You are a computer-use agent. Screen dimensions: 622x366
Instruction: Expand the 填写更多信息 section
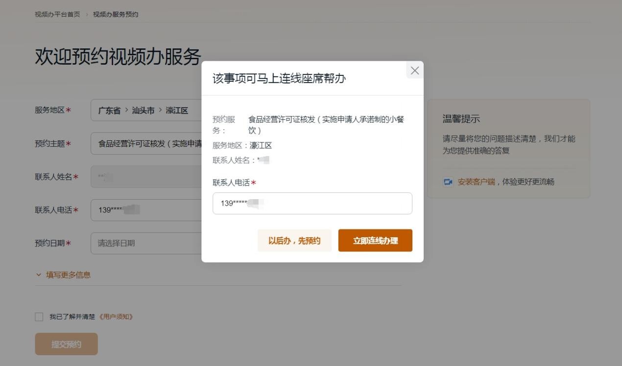click(x=68, y=274)
